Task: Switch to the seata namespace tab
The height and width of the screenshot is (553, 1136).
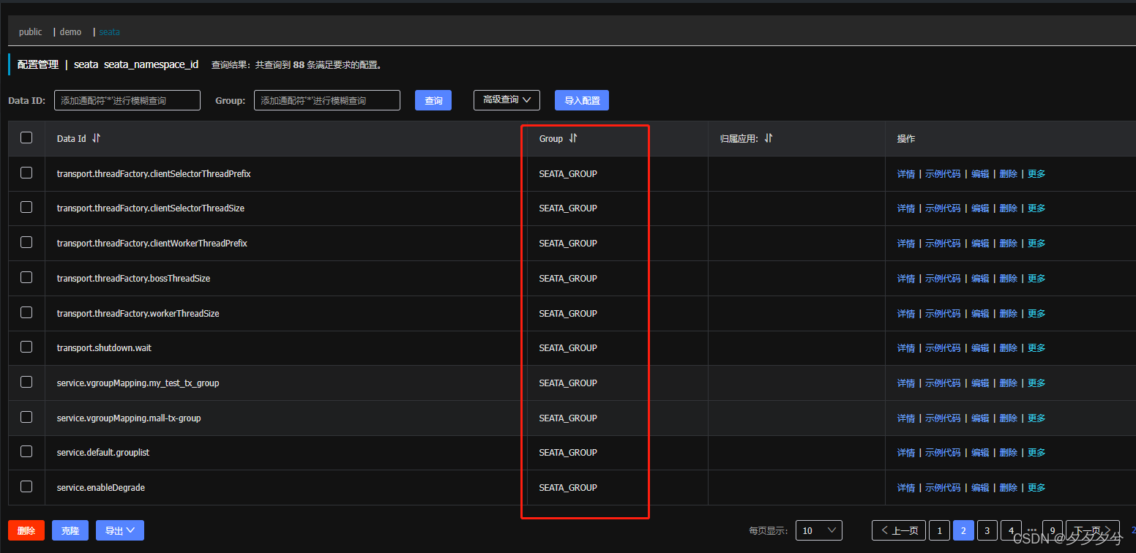Action: (x=110, y=32)
